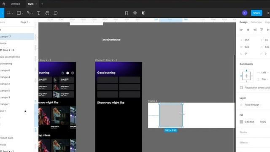Click the Present play icon

click(268, 13)
